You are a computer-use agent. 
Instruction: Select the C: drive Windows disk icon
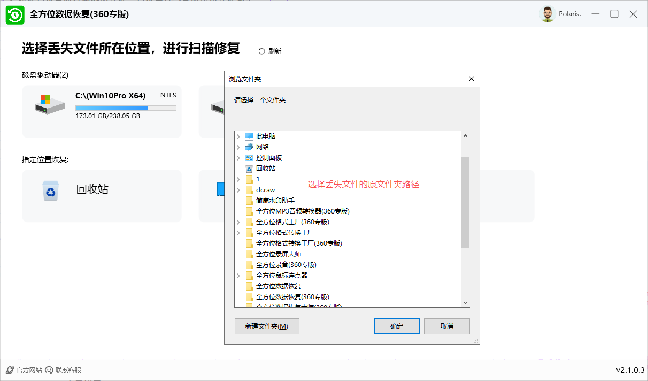(49, 104)
